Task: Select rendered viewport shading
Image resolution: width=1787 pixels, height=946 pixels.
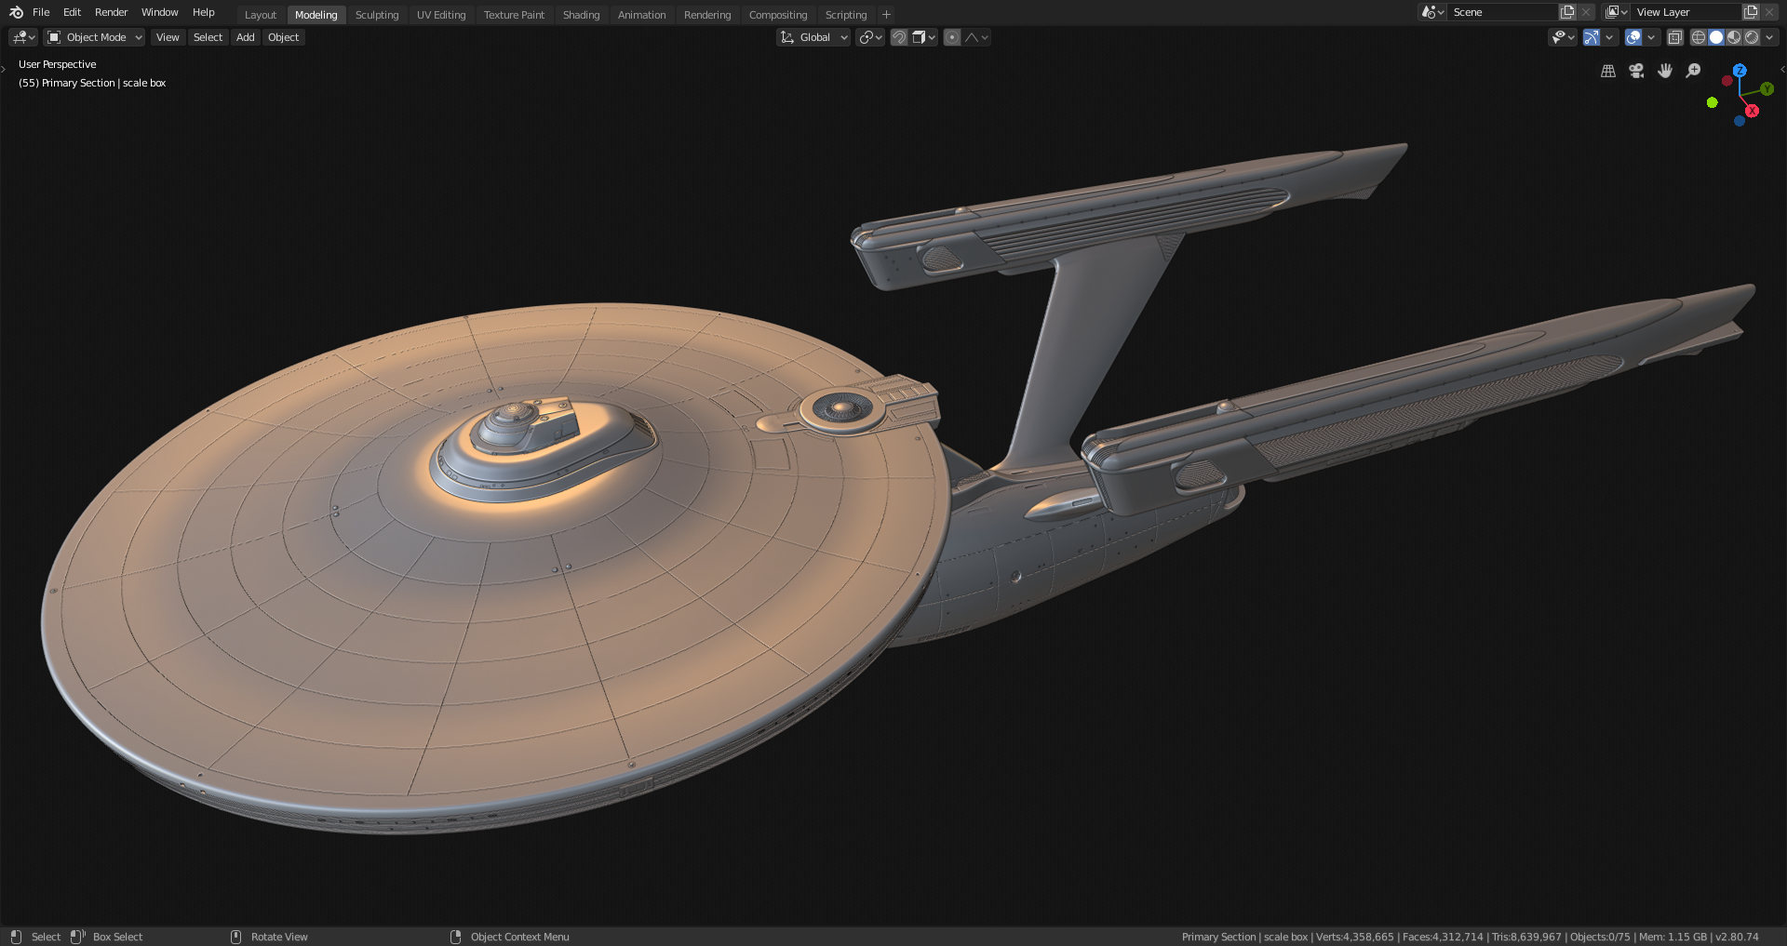Action: [x=1752, y=37]
